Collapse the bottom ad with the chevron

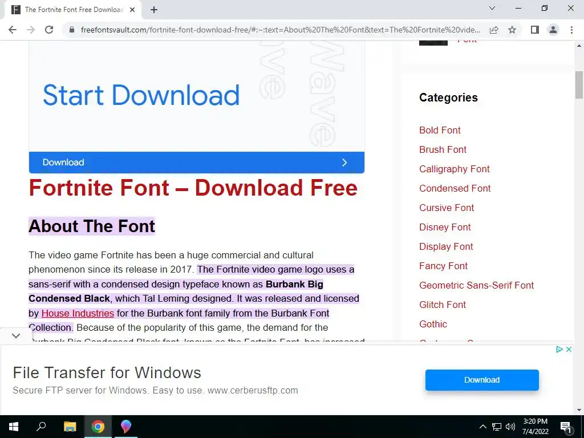coord(16,335)
